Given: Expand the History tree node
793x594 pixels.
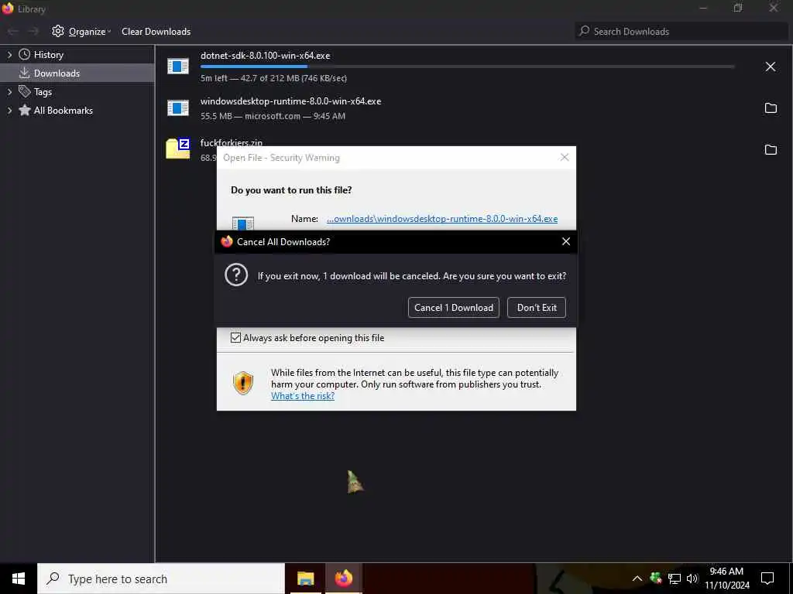Looking at the screenshot, I should pyautogui.click(x=9, y=55).
